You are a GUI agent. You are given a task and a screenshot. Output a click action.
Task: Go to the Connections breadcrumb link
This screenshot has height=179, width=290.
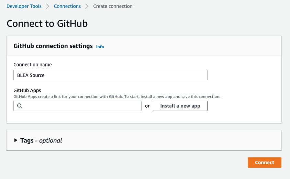tap(67, 6)
